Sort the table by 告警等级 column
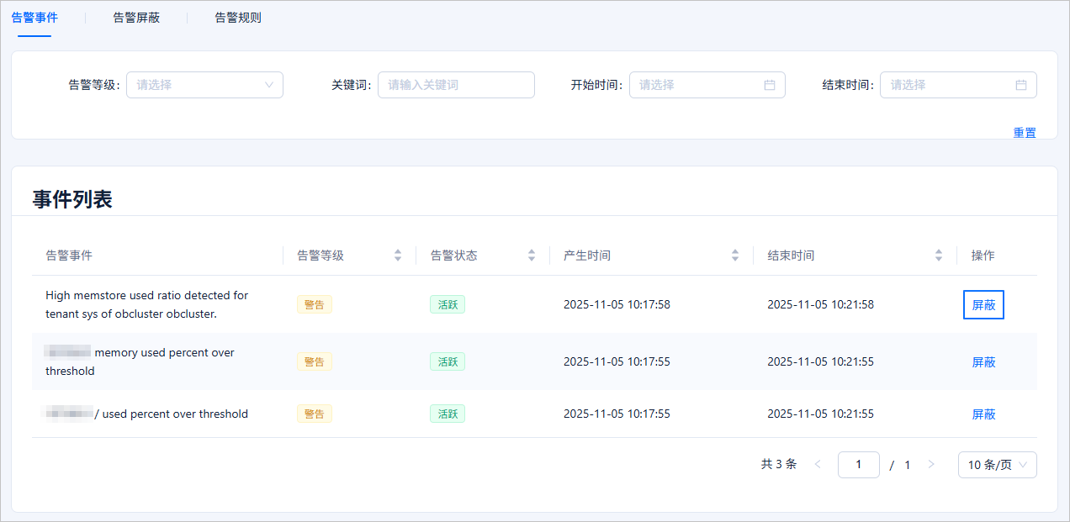The height and width of the screenshot is (522, 1070). (398, 256)
